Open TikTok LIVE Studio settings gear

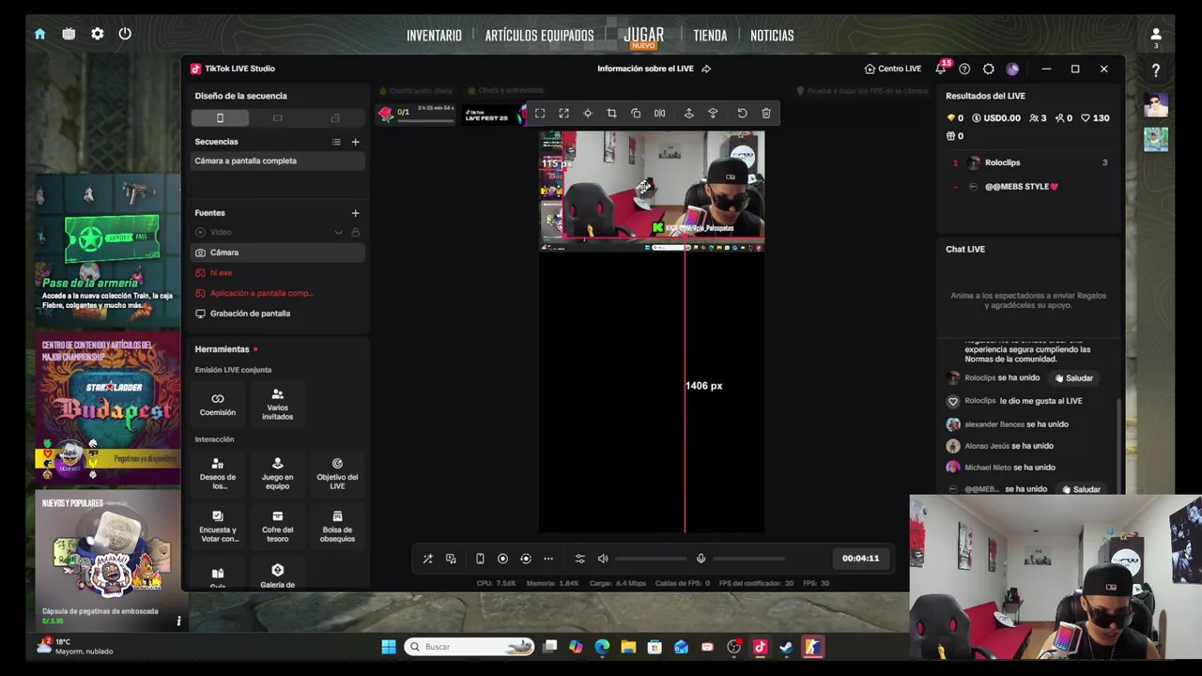988,69
